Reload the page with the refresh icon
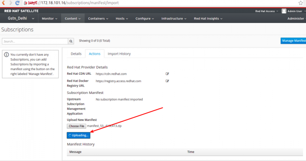Screen dimensions: 306x161 point(17,3)
